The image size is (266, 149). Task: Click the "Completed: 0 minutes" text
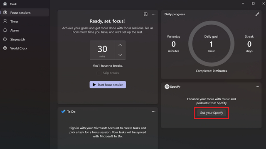pyautogui.click(x=212, y=71)
